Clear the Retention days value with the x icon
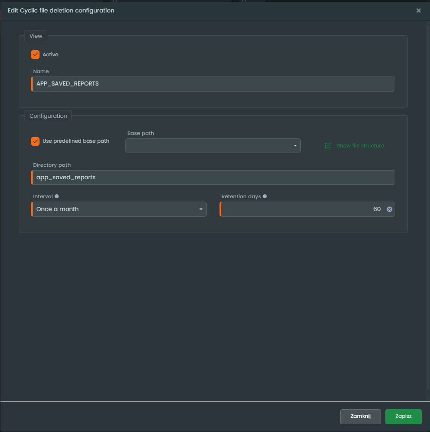430x432 pixels. click(389, 209)
